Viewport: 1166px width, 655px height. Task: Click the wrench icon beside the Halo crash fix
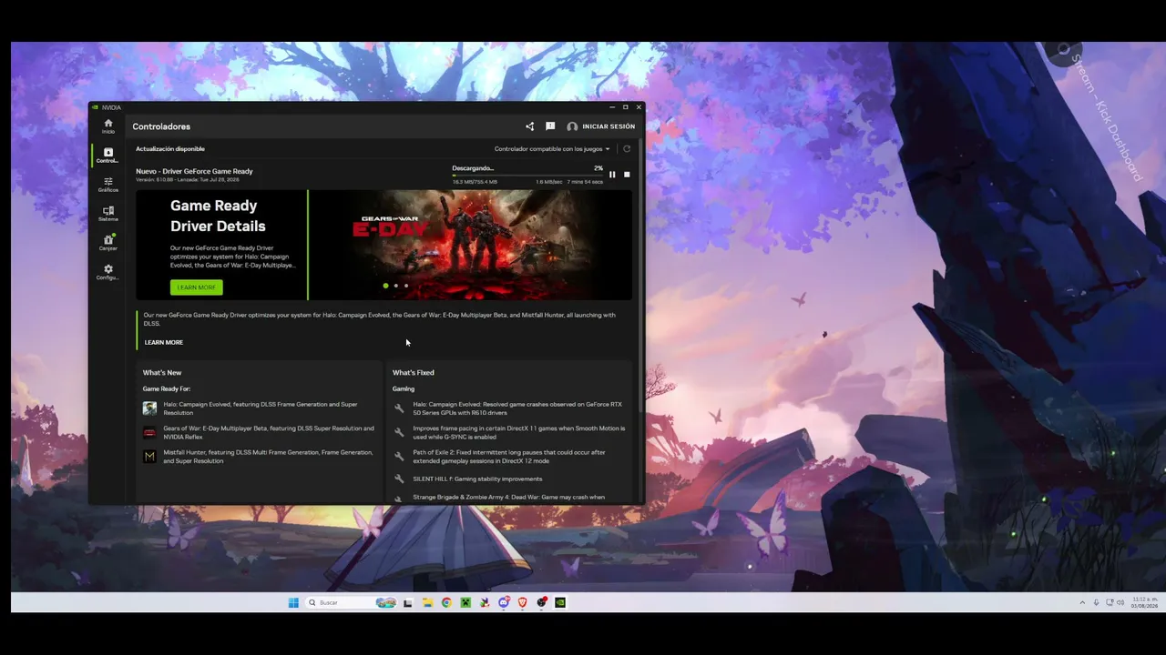[x=399, y=408]
